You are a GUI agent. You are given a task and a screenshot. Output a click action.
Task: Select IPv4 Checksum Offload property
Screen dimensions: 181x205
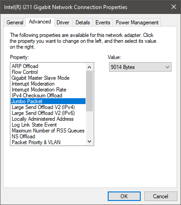pyautogui.click(x=48, y=96)
